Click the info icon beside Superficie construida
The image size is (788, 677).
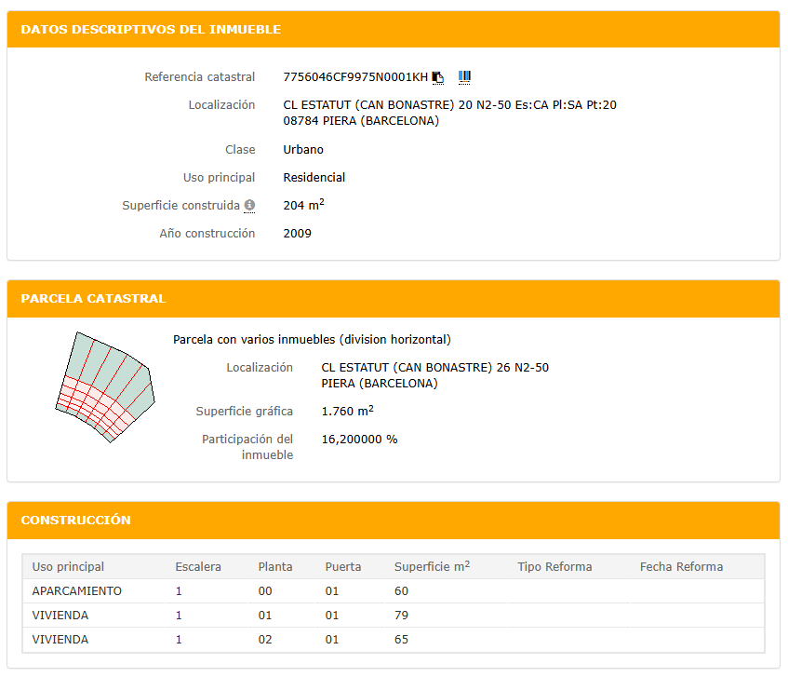pyautogui.click(x=249, y=206)
